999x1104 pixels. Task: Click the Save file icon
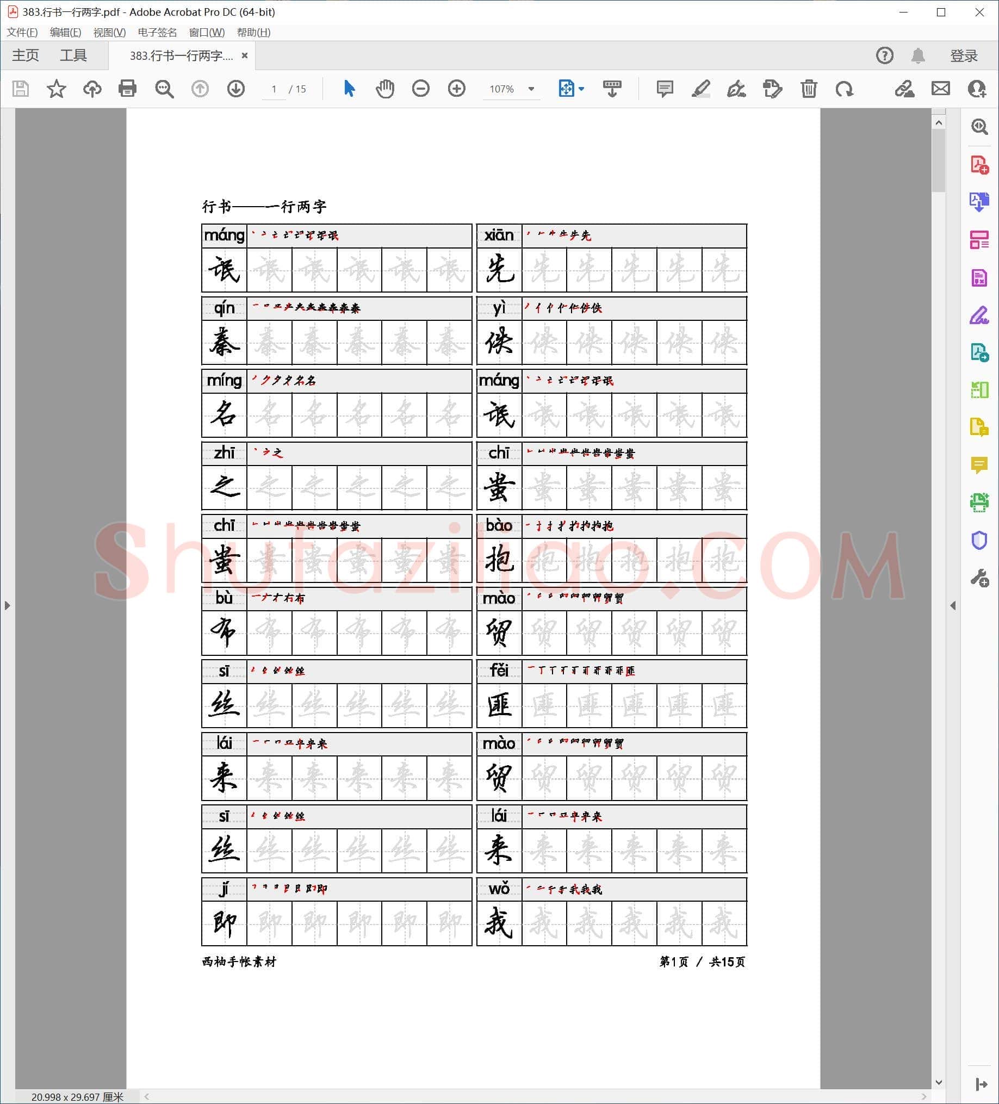tap(21, 89)
